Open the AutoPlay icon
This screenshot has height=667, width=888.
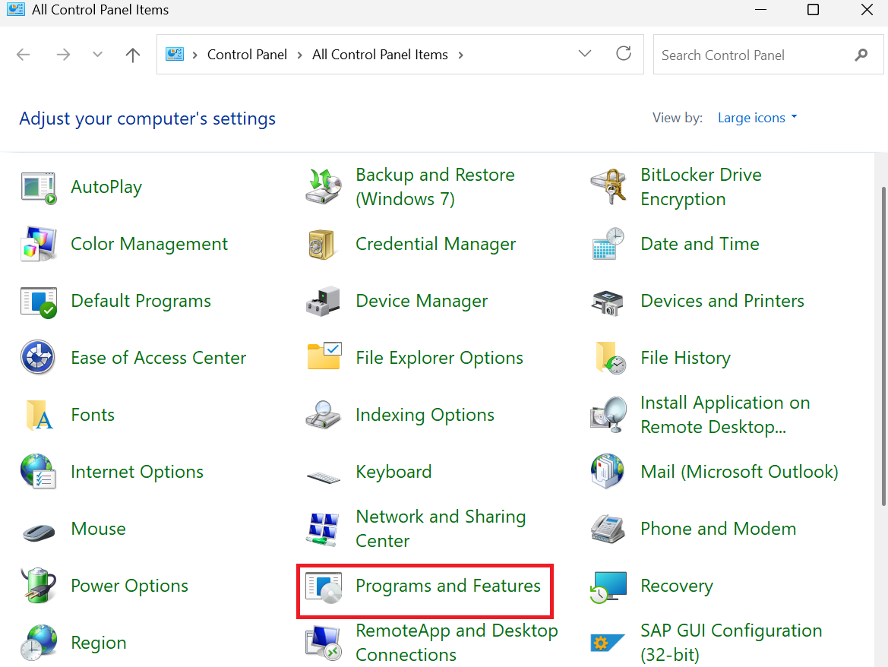pos(39,188)
